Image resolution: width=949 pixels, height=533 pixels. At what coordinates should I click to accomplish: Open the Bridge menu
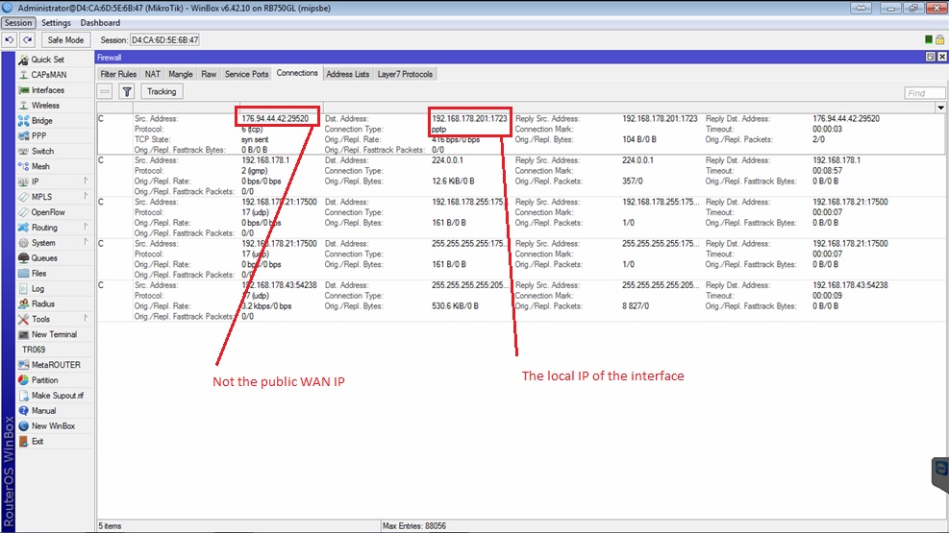click(41, 121)
